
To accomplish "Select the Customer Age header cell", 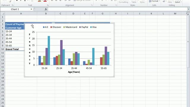I will pos(15,28).
